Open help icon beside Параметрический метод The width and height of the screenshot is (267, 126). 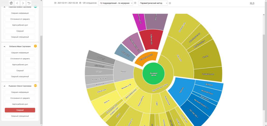[170, 3]
